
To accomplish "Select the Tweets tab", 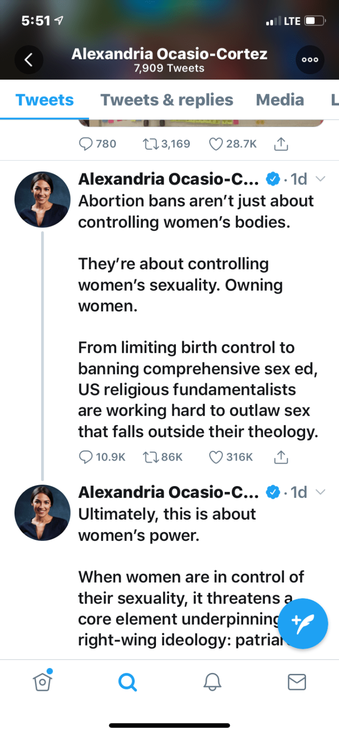I will coord(45,100).
